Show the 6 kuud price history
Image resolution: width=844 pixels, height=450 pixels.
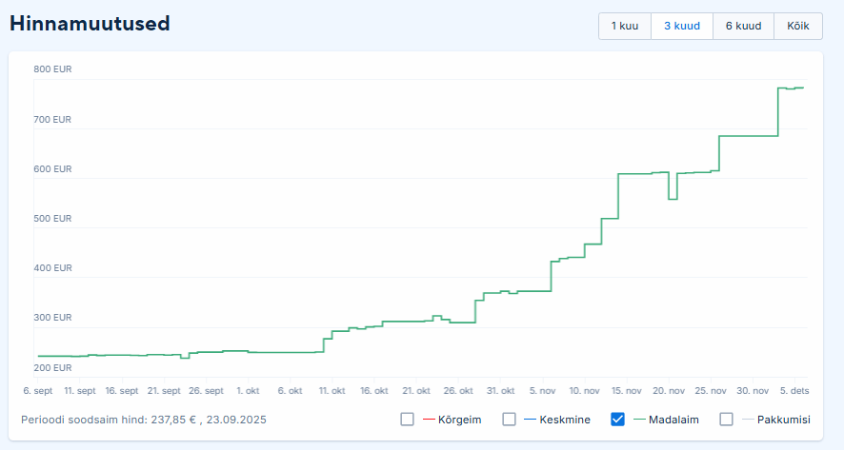(x=743, y=26)
